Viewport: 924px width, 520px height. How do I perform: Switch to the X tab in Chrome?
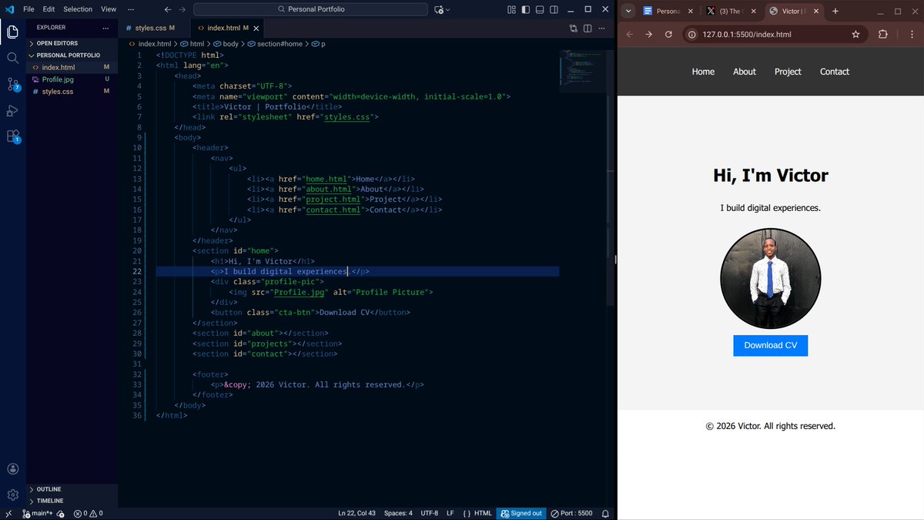pyautogui.click(x=730, y=12)
